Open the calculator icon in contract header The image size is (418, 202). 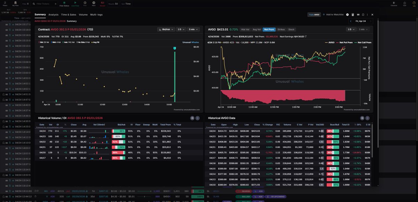tap(353, 15)
